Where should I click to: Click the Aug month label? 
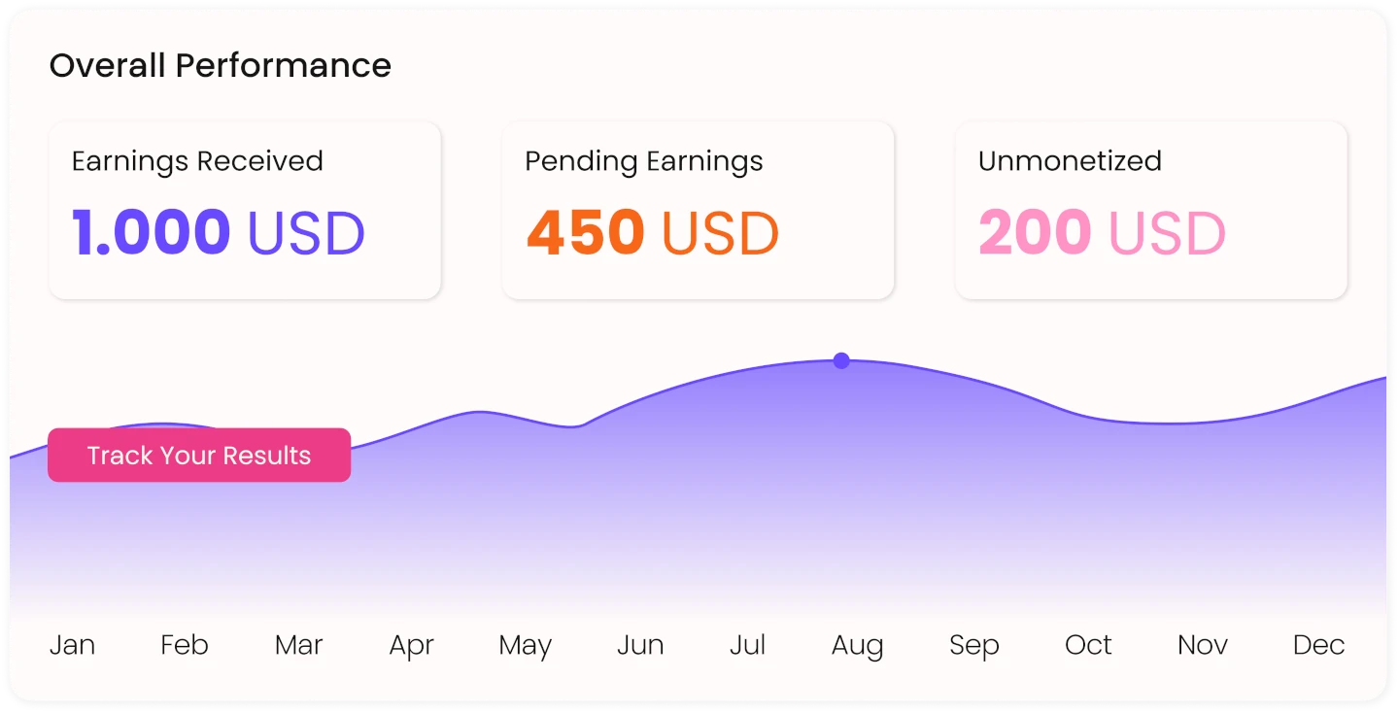[x=858, y=646]
